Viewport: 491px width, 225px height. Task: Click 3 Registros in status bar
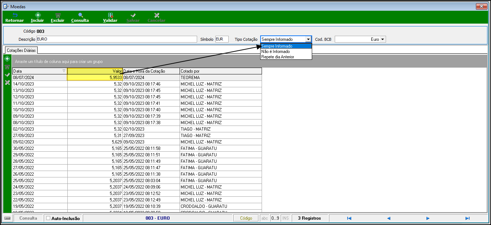coord(310,218)
